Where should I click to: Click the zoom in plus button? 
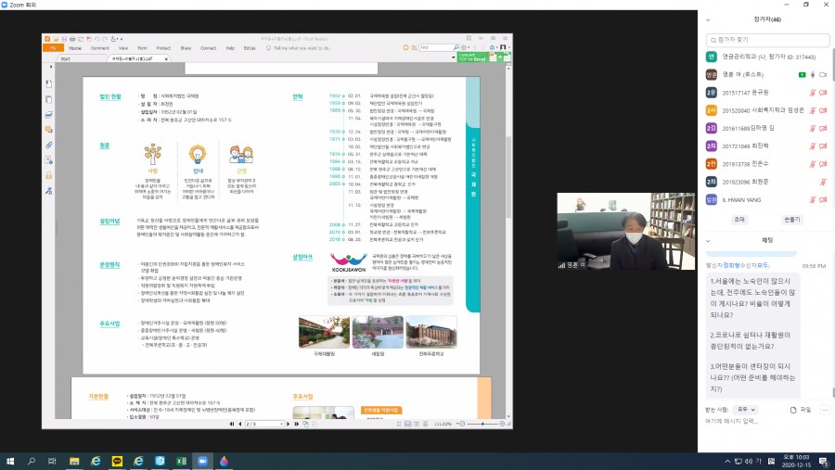coord(502,424)
